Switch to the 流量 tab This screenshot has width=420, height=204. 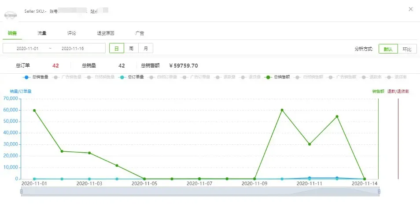click(42, 33)
